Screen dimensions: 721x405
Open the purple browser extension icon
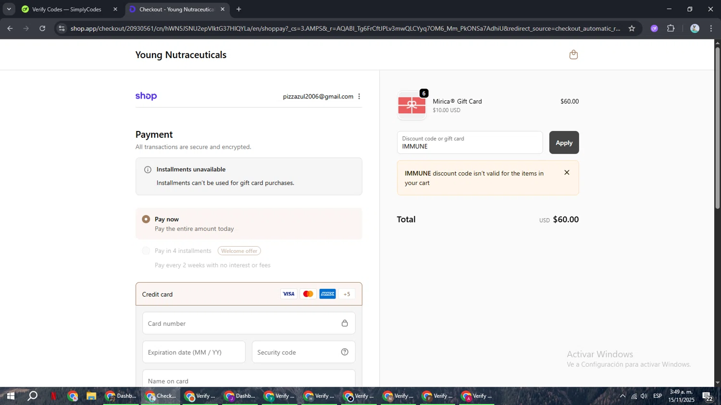654,28
